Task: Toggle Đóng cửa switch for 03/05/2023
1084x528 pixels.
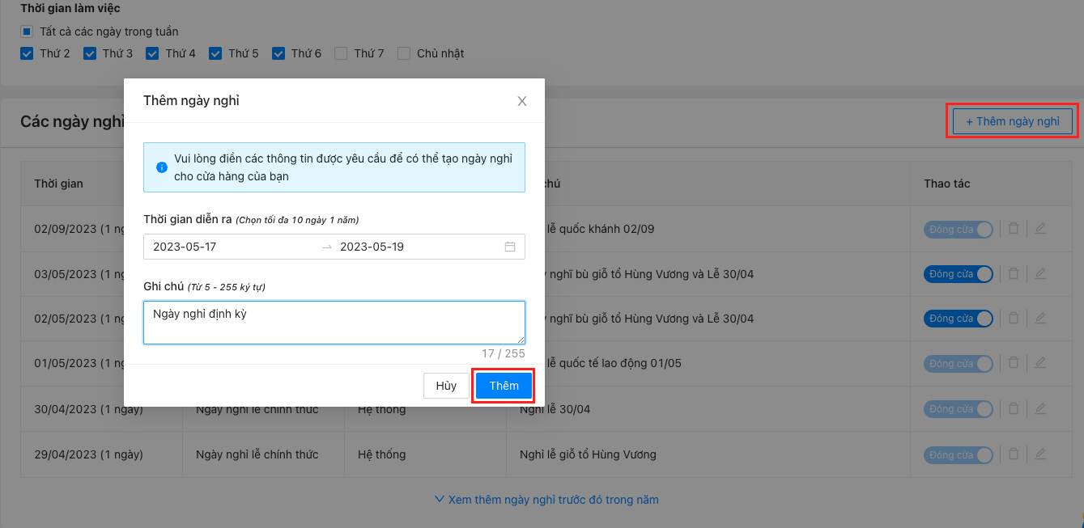Action: pos(959,274)
